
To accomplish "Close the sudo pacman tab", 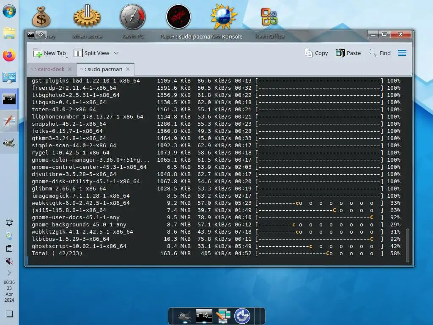I will (128, 69).
